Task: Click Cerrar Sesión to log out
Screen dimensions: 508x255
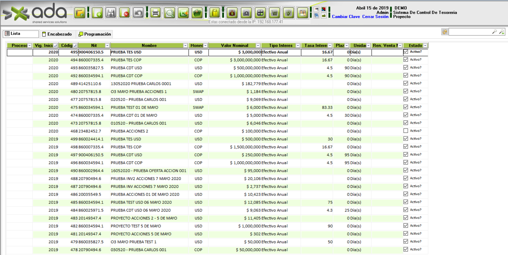Action: (375, 17)
